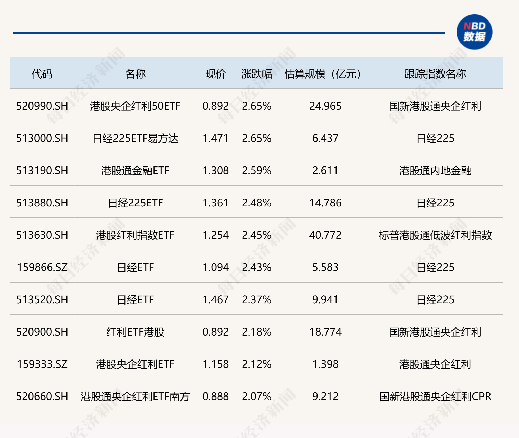Click price value 1.471
Screen dimensions: 519x438
(216, 138)
